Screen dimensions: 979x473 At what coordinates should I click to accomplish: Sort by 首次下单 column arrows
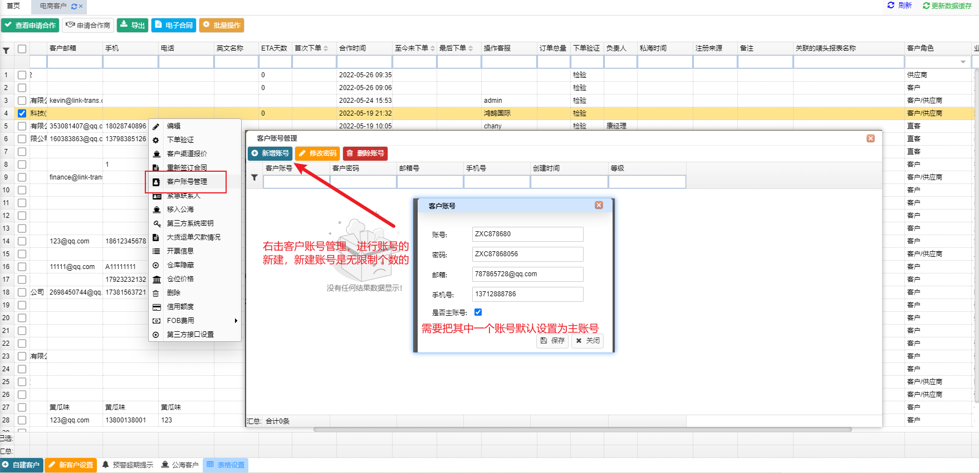click(326, 48)
